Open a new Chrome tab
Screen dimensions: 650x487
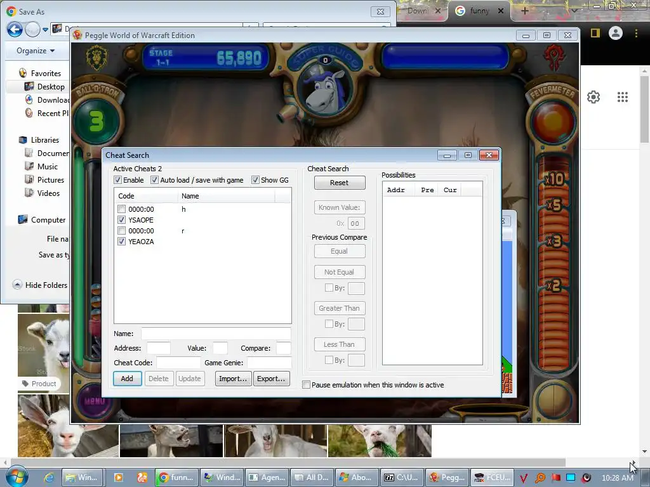tap(525, 11)
